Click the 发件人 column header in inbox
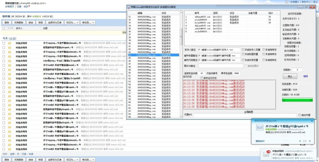Image resolution: width=319 pixels, height=162 pixels. (x=19, y=28)
